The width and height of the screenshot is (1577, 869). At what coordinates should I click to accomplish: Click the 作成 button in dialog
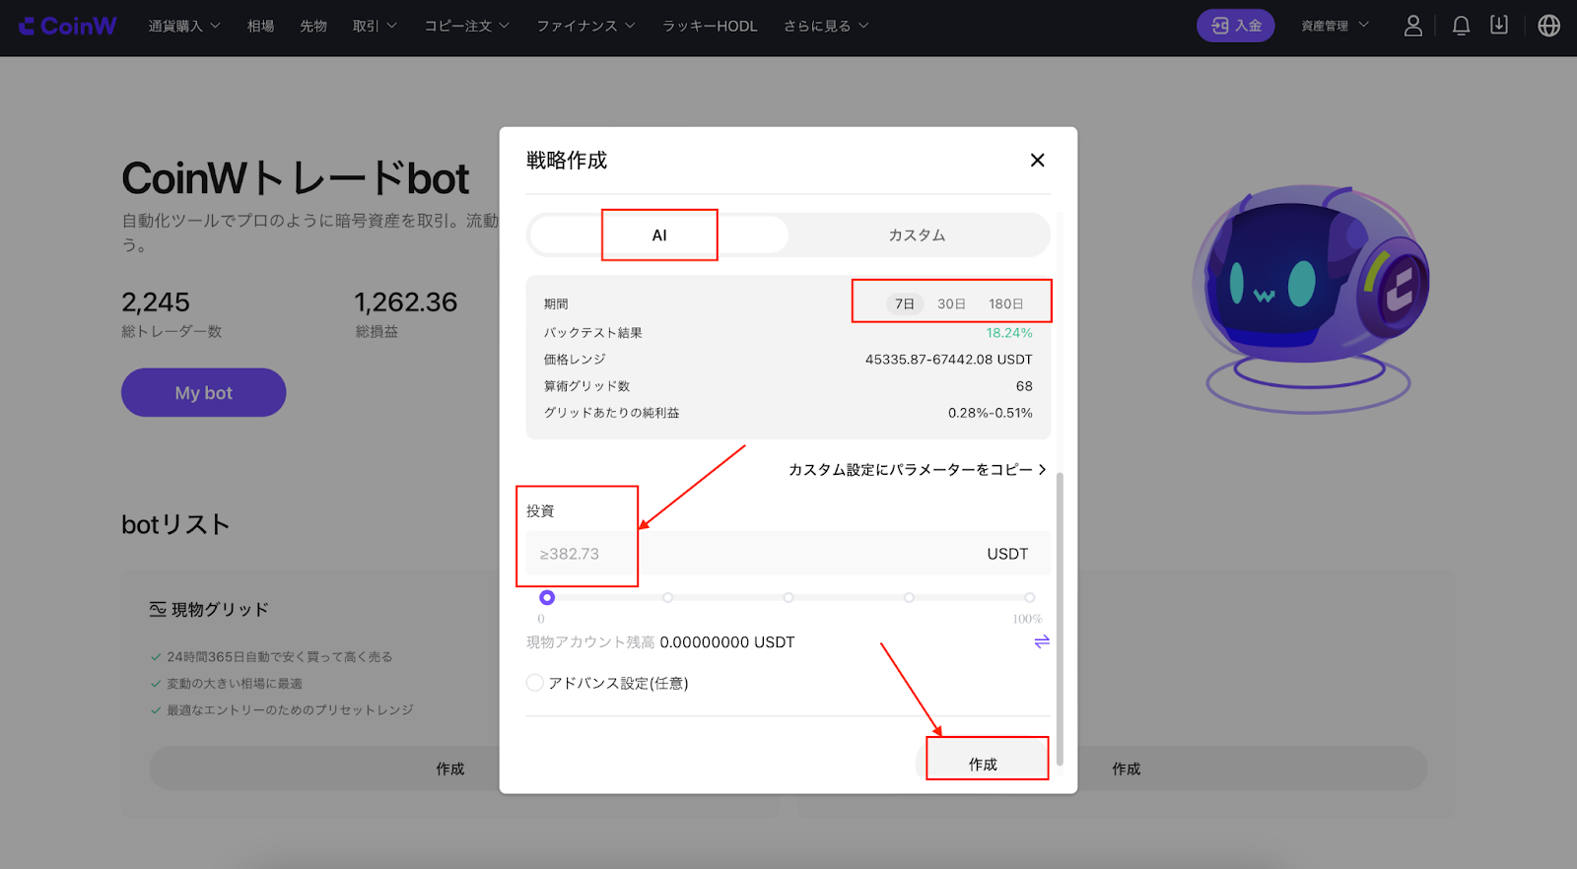[983, 764]
